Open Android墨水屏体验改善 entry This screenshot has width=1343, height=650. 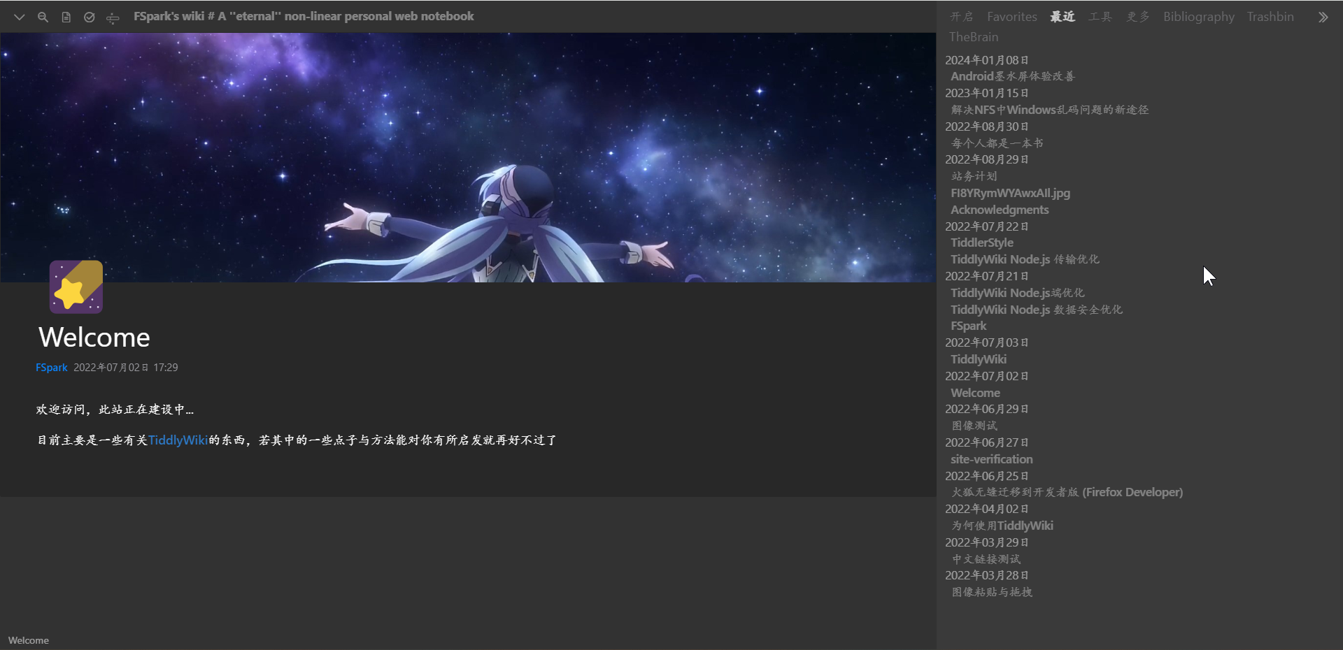click(1012, 76)
